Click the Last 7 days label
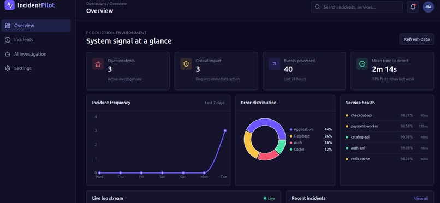The height and width of the screenshot is (203, 440). coord(215,103)
